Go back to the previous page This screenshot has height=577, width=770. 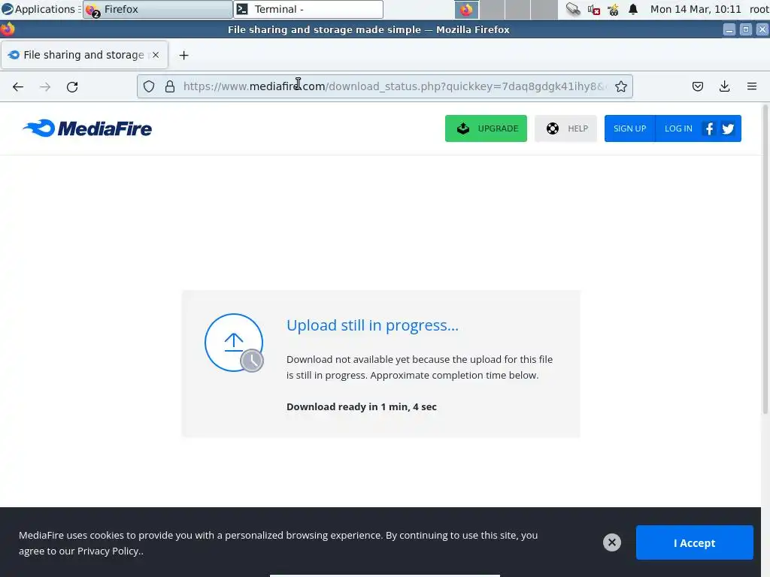[18, 87]
